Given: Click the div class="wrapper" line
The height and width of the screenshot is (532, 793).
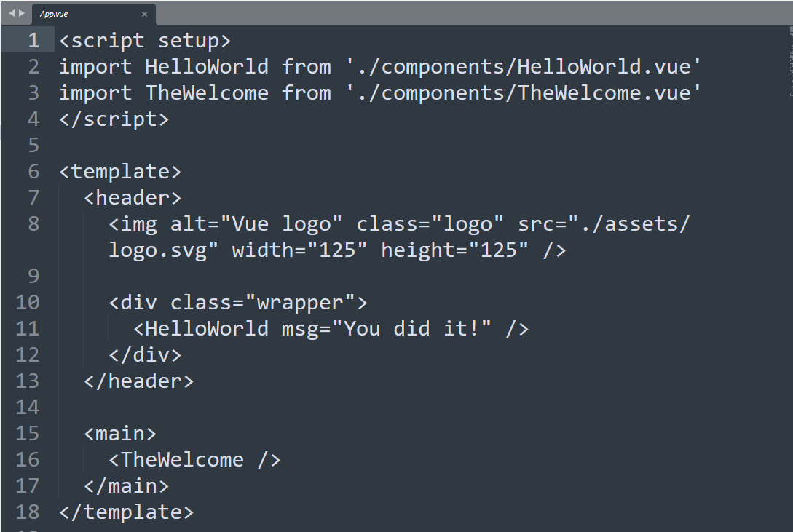Looking at the screenshot, I should pos(237,302).
